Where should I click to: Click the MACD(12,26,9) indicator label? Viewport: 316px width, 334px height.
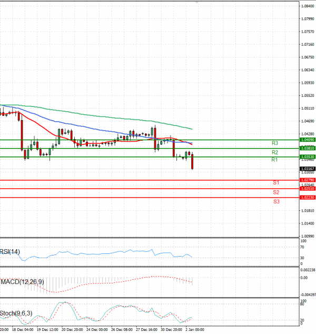22,282
